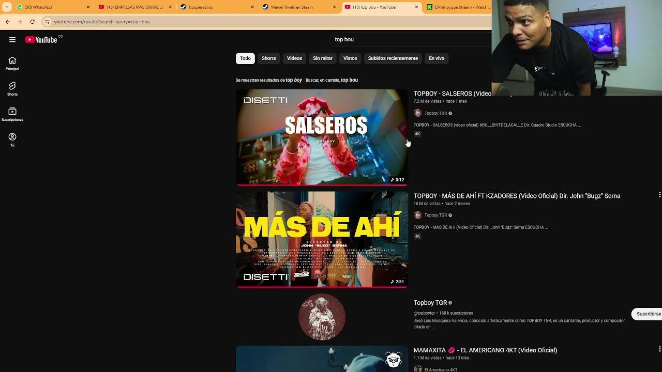This screenshot has width=662, height=372.
Task: Click the SALSEROS video description snippet
Action: click(x=497, y=125)
